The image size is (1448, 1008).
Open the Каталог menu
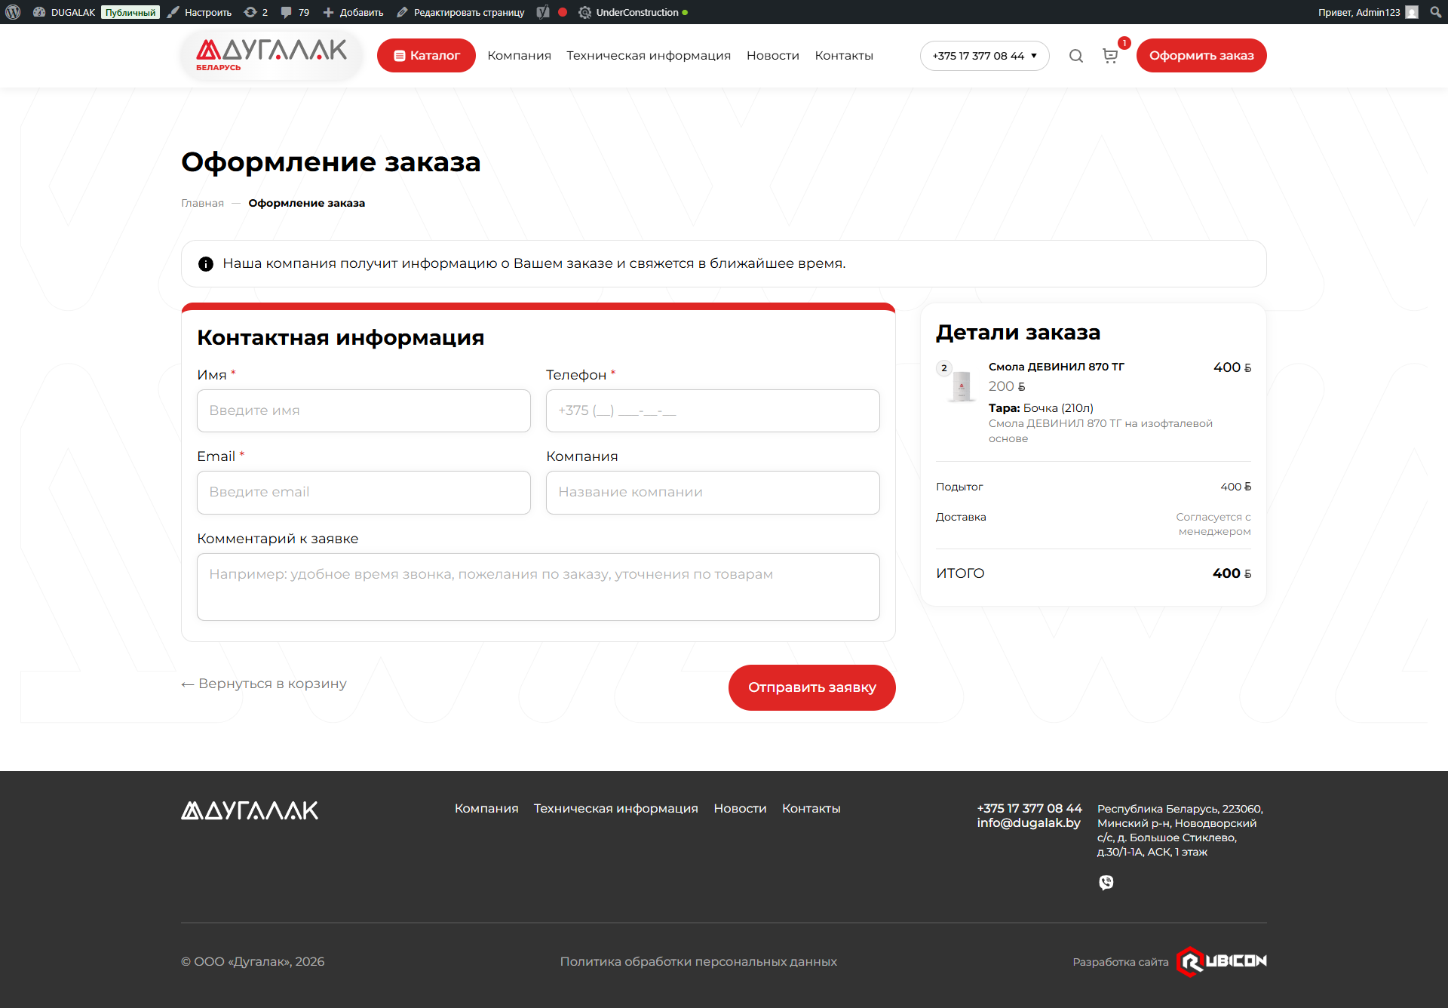pos(426,55)
